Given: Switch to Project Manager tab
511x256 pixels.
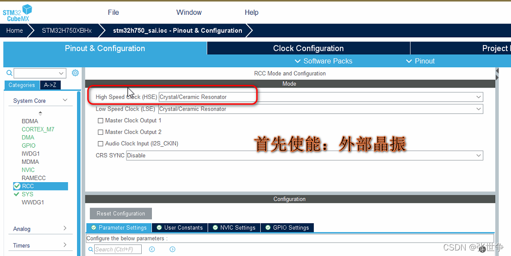Looking at the screenshot, I should click(x=461, y=48).
